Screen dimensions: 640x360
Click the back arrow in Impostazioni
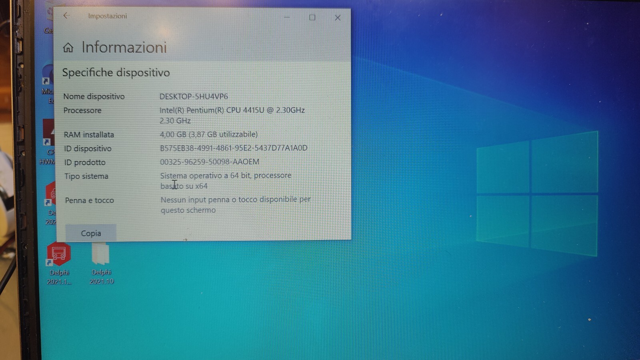click(x=66, y=16)
